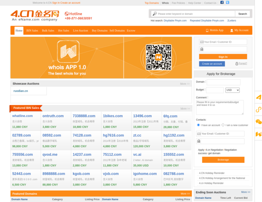Open the WeChat icon in right sidebar
This screenshot has width=262, height=202.
tap(258, 122)
